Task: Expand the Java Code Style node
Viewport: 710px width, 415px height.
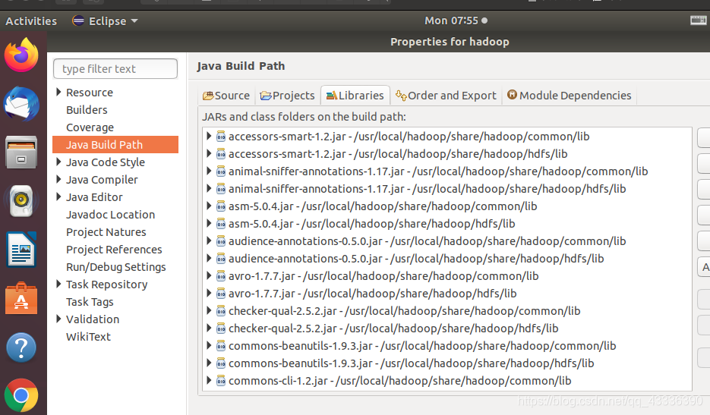Action: click(x=59, y=162)
